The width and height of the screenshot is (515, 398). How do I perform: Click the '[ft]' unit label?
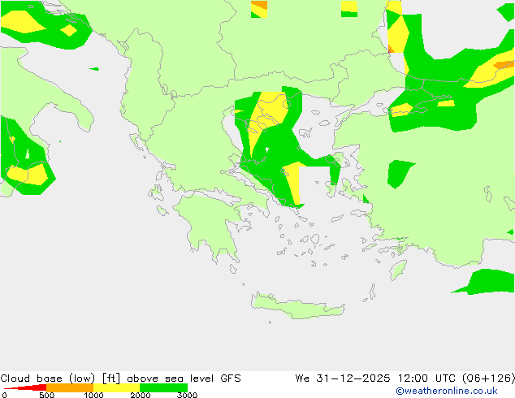111,379
